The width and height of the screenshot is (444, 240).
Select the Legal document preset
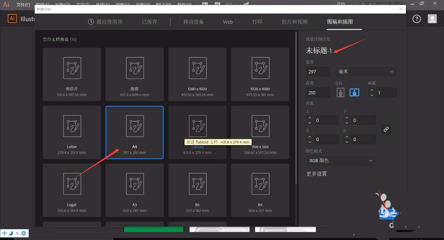pyautogui.click(x=71, y=190)
